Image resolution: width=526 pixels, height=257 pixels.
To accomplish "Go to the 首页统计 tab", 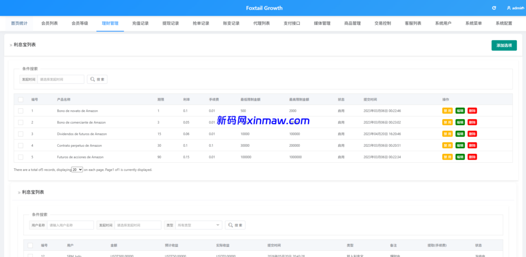I will pyautogui.click(x=19, y=24).
